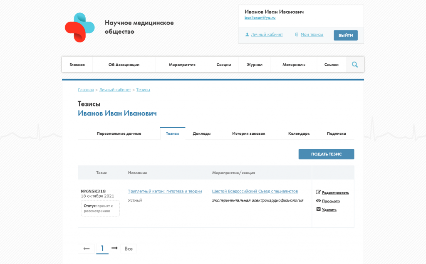Select page 1 in pagination
This screenshot has width=426, height=264.
tap(102, 248)
